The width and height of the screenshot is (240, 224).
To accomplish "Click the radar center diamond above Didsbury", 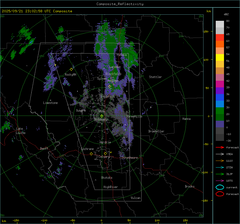I will pos(102,116).
